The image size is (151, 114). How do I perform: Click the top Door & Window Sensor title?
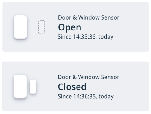89,17
